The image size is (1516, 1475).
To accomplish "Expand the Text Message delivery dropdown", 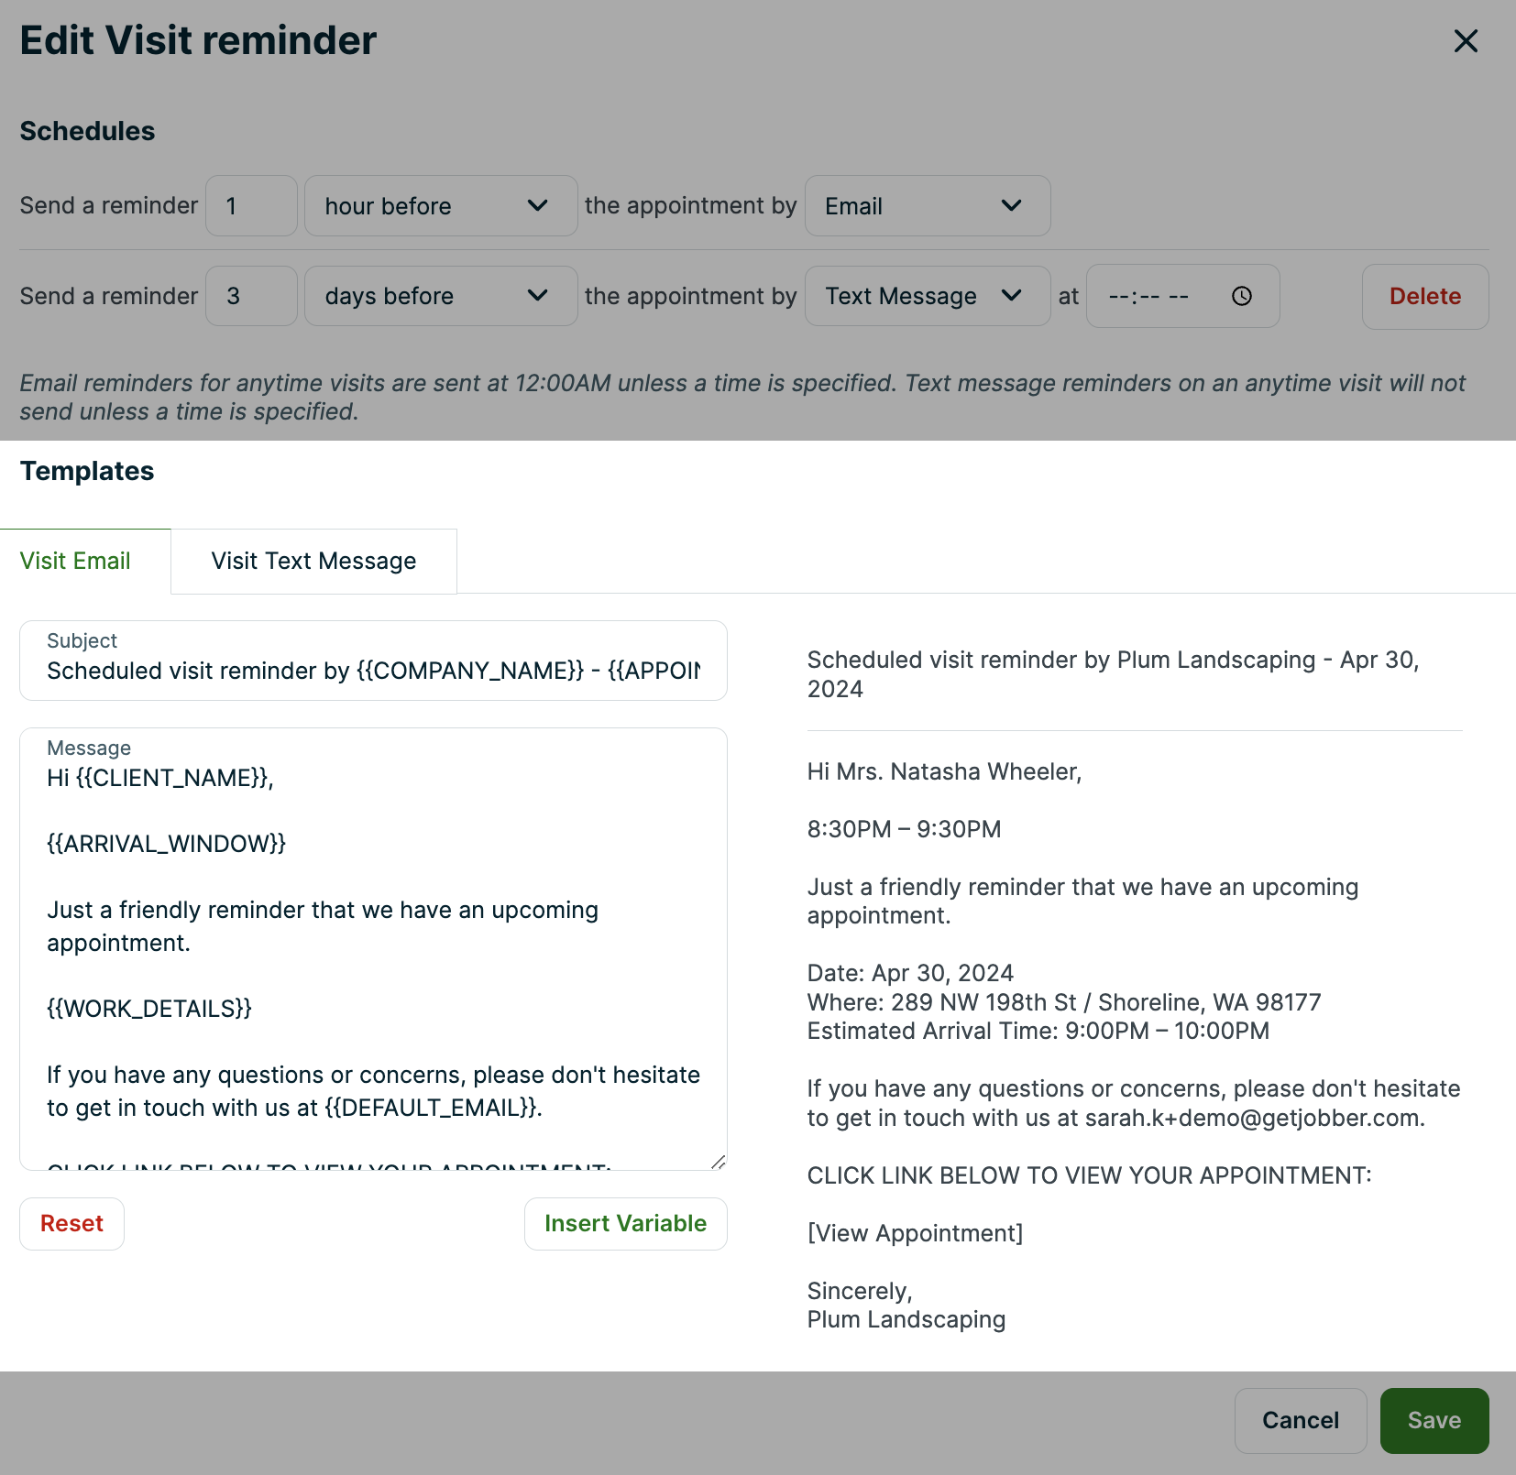I will point(927,296).
